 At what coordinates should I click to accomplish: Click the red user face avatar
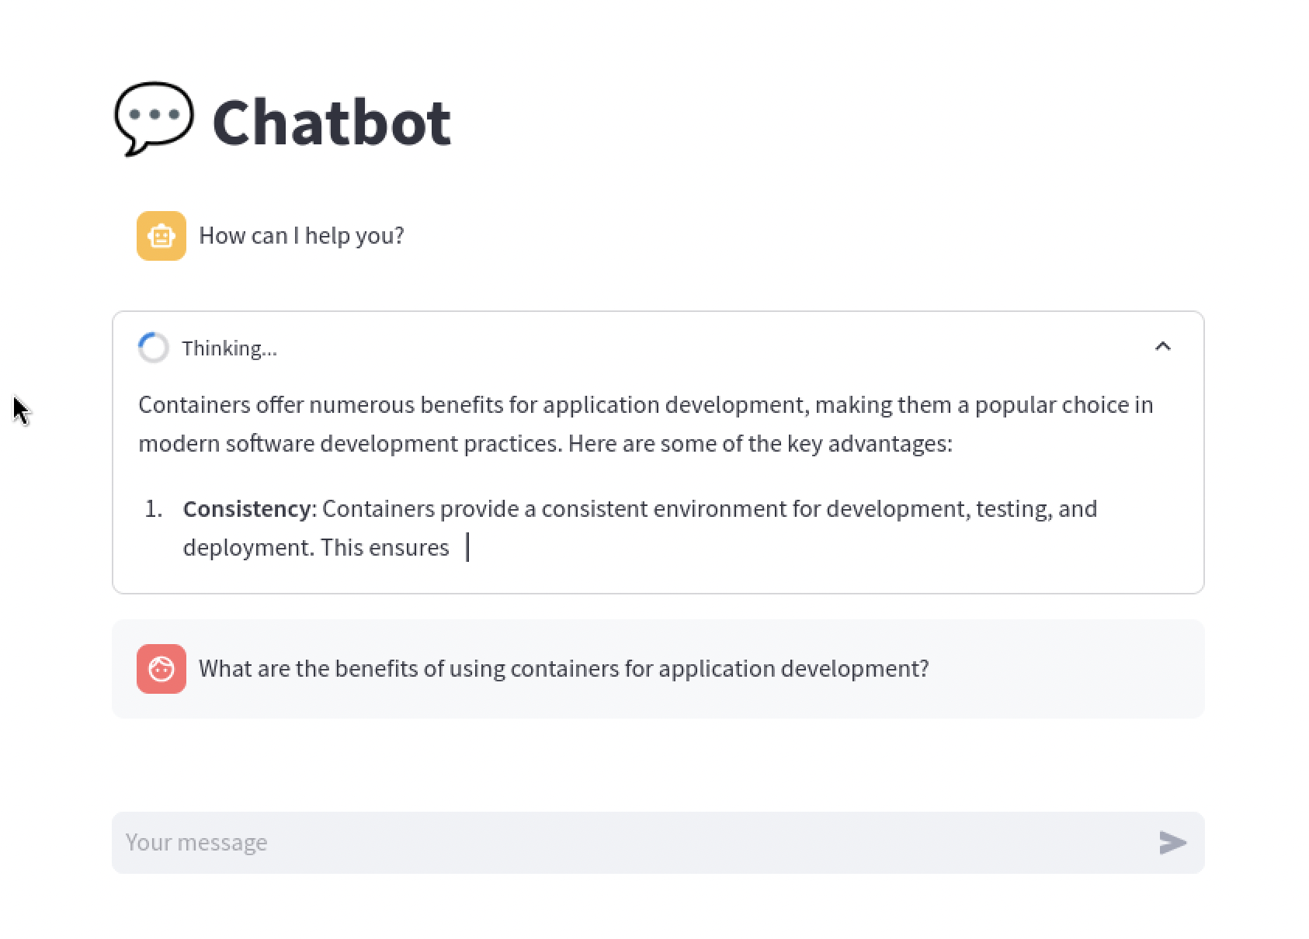161,669
